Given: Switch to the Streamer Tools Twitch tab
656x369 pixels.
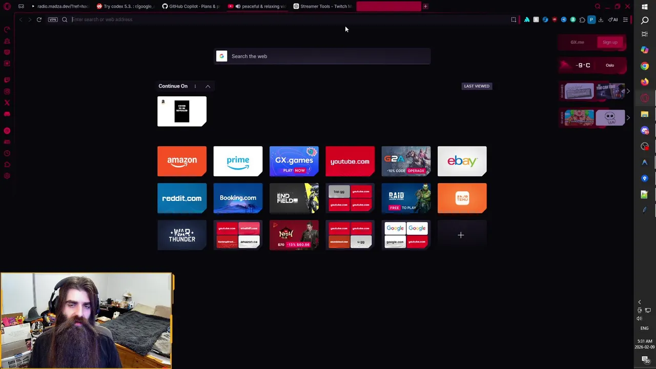Looking at the screenshot, I should coord(322,6).
